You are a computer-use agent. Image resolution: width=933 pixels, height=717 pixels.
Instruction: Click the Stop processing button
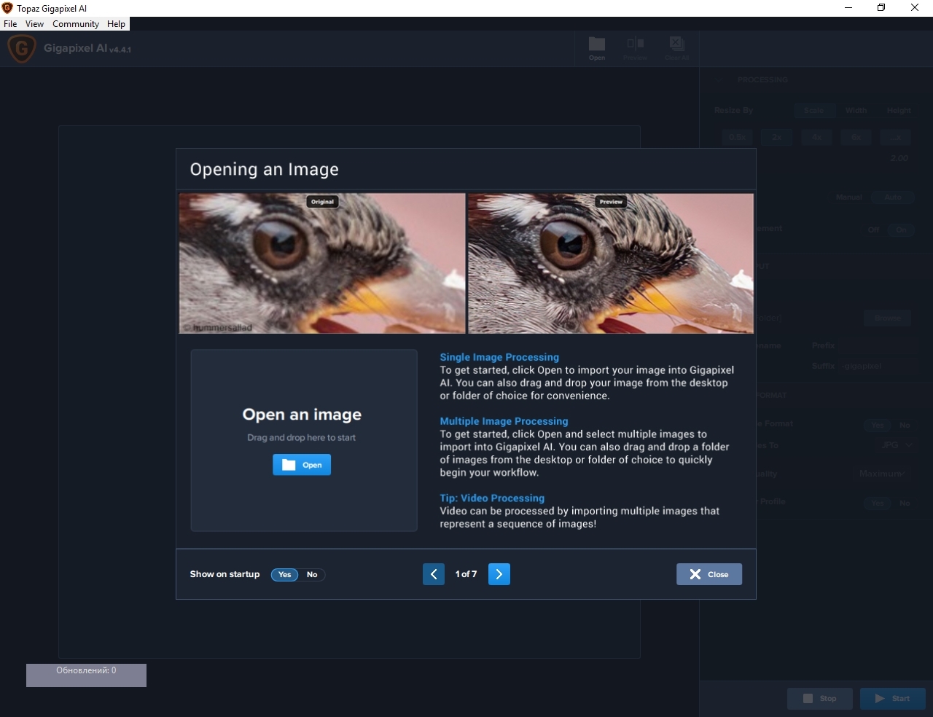click(x=820, y=699)
